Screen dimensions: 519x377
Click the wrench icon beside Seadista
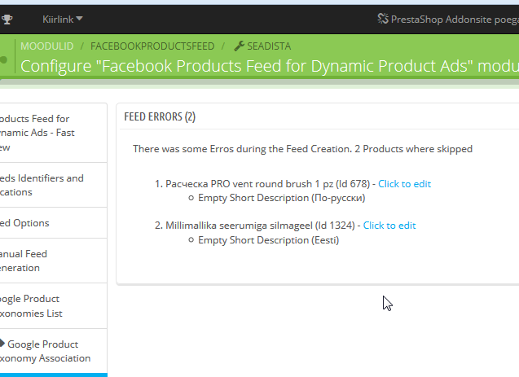click(239, 46)
